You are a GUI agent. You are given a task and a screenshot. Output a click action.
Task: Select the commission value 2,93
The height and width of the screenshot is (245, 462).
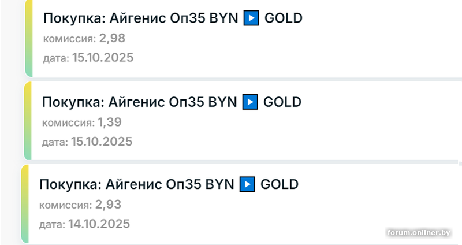tap(109, 205)
